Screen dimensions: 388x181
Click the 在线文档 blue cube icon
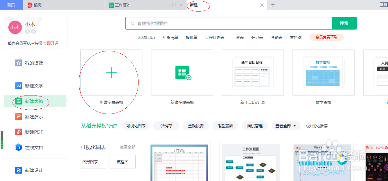point(19,147)
